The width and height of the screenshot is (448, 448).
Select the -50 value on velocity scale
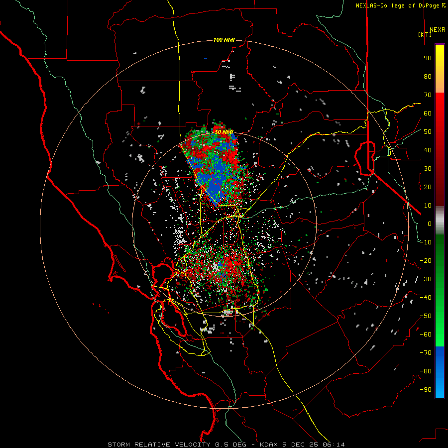pyautogui.click(x=426, y=316)
